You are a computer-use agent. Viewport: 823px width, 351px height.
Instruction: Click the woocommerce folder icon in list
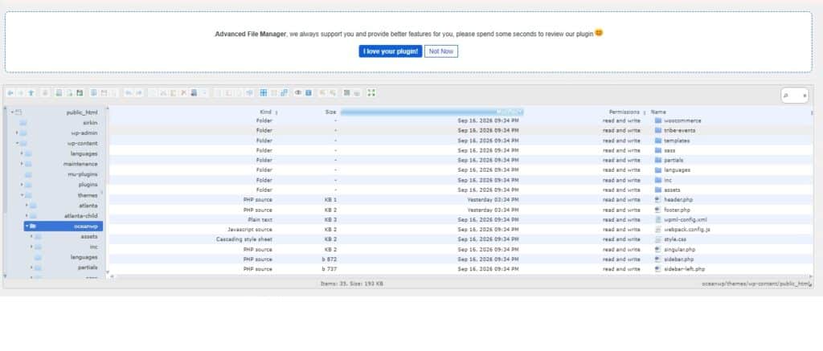(x=657, y=120)
